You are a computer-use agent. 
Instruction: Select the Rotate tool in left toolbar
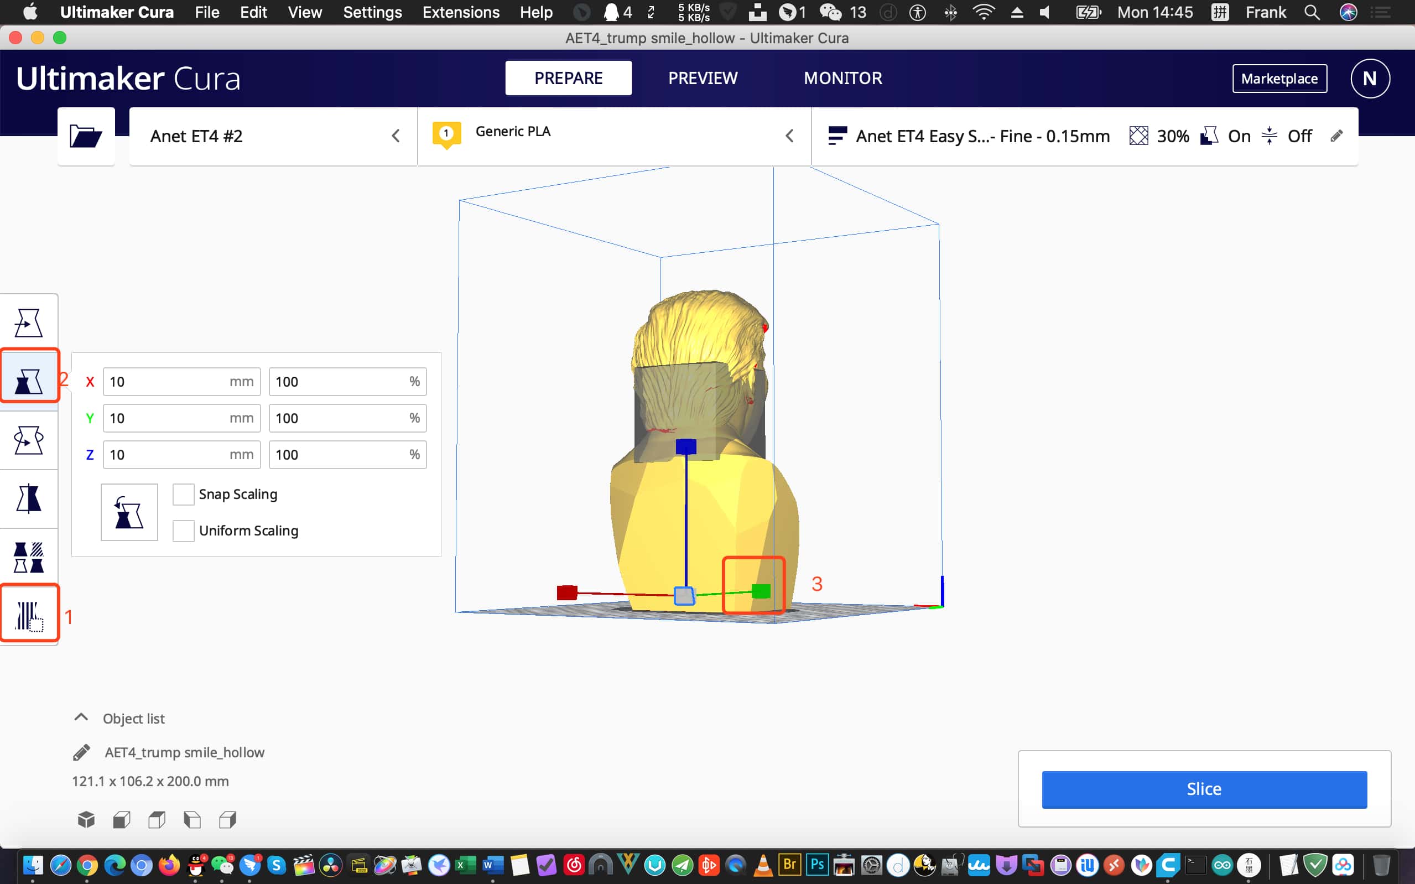pos(29,440)
